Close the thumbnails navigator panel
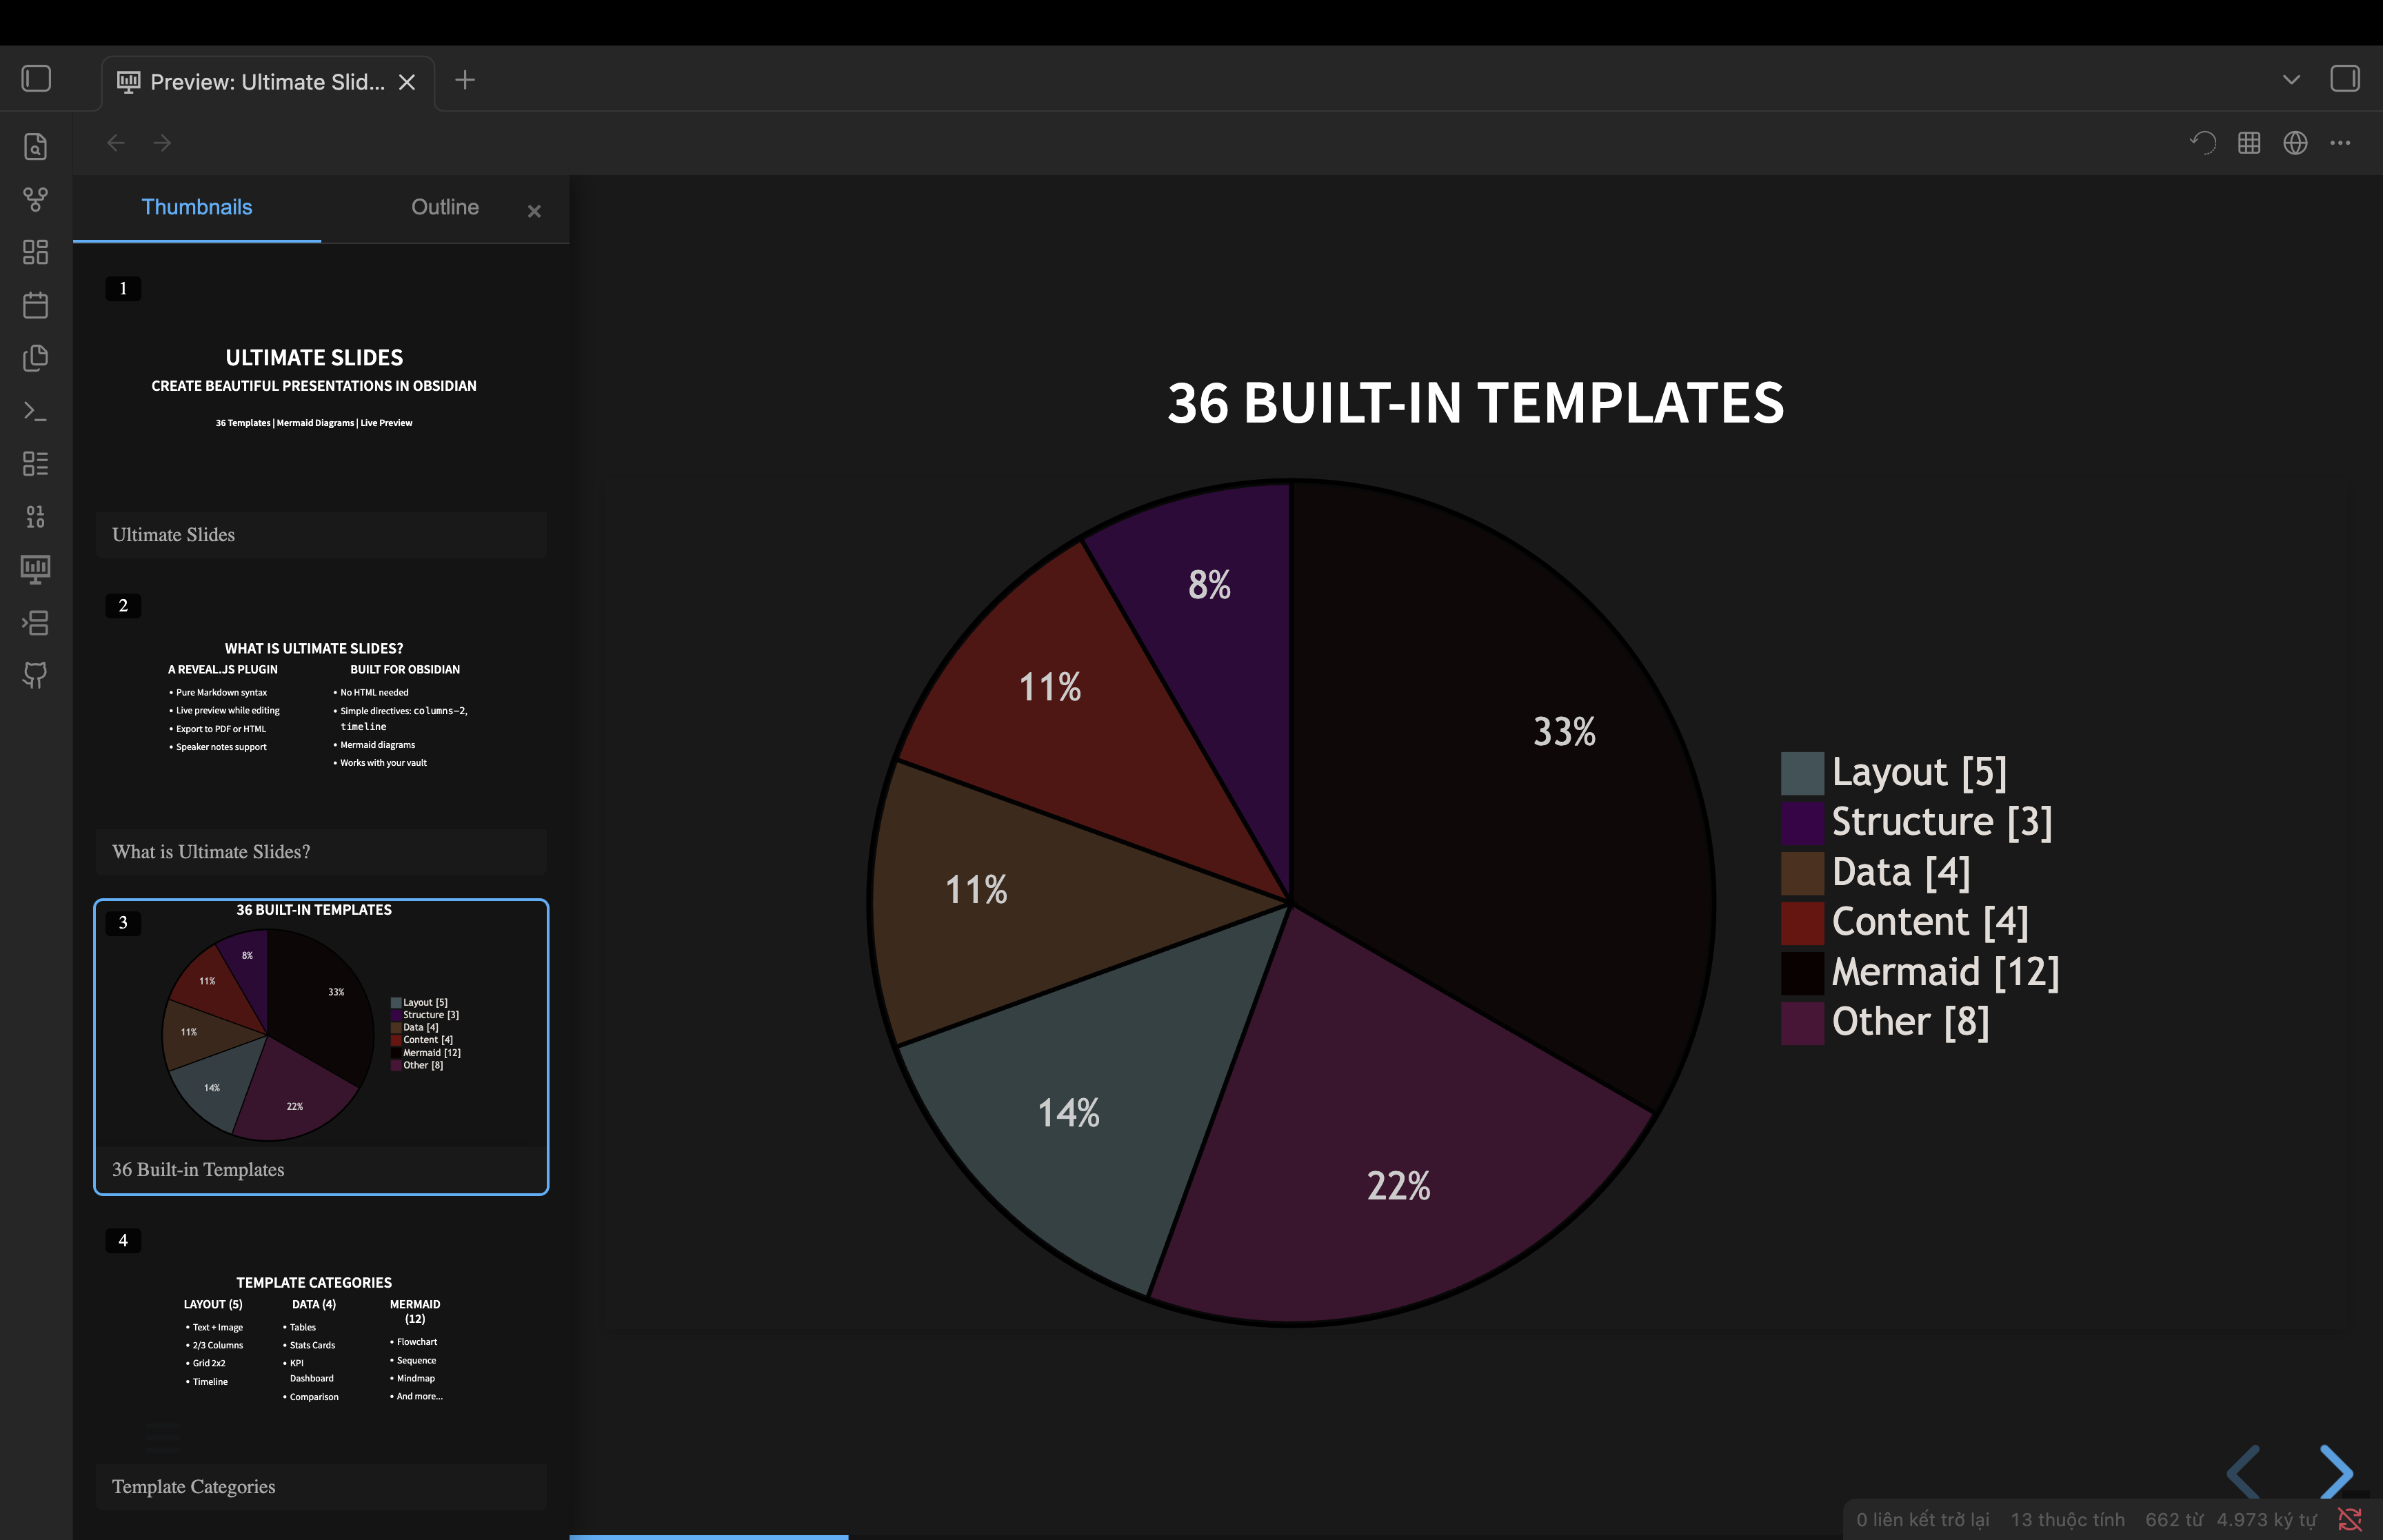2383x1540 pixels. coord(534,211)
